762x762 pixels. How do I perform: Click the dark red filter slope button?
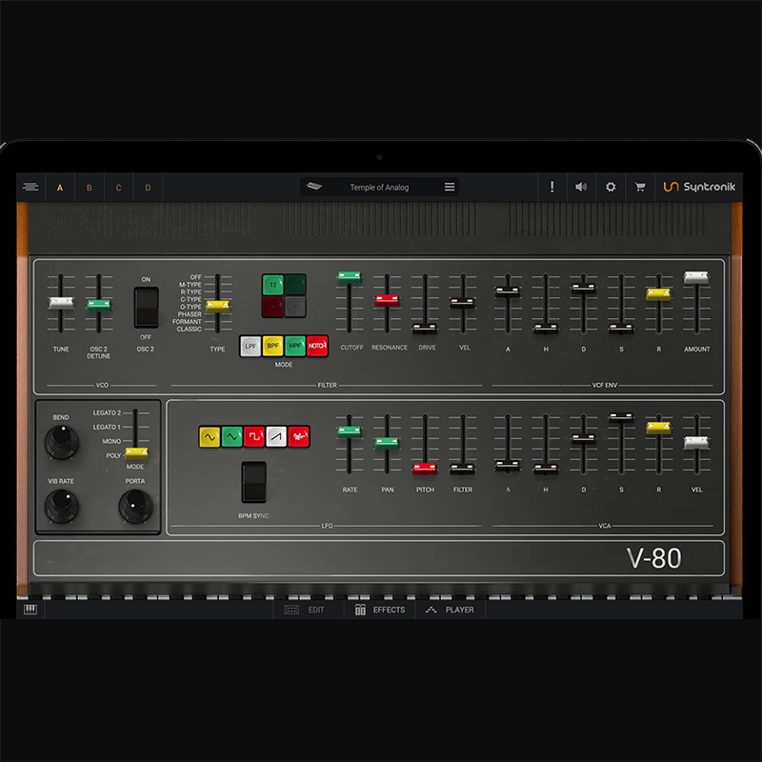[x=273, y=307]
